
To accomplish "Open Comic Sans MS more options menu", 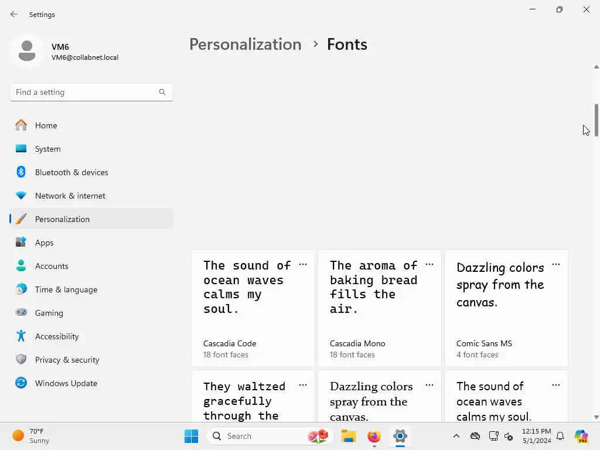I will click(x=556, y=264).
